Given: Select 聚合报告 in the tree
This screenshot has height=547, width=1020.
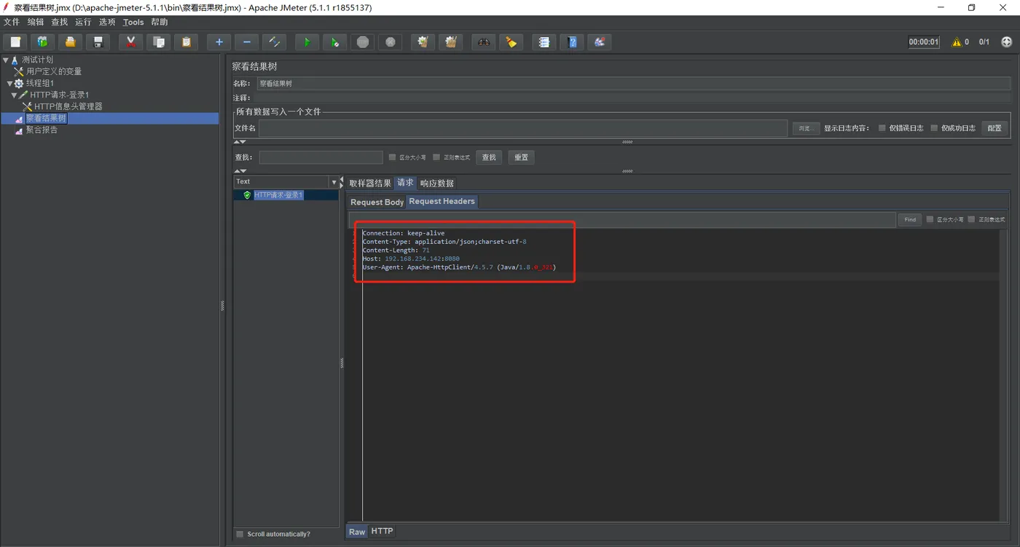Looking at the screenshot, I should point(42,130).
